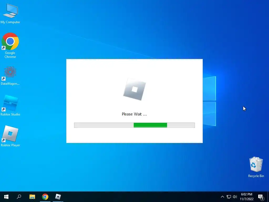Click the Roblox logo in the loading dialog
The height and width of the screenshot is (202, 269).
click(134, 89)
